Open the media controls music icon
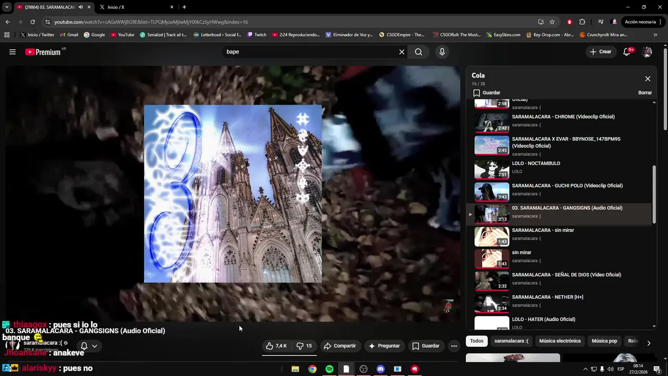The height and width of the screenshot is (376, 668). (601, 22)
